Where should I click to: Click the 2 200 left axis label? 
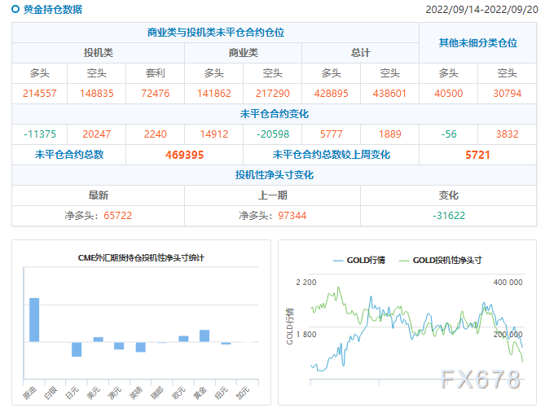[x=305, y=283]
